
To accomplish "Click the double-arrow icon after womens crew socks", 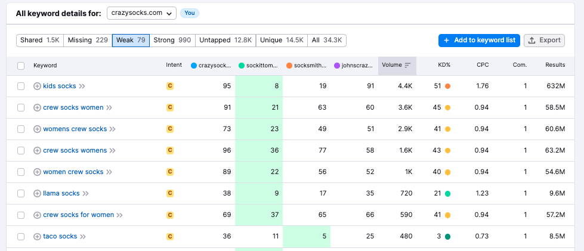I will [x=113, y=129].
